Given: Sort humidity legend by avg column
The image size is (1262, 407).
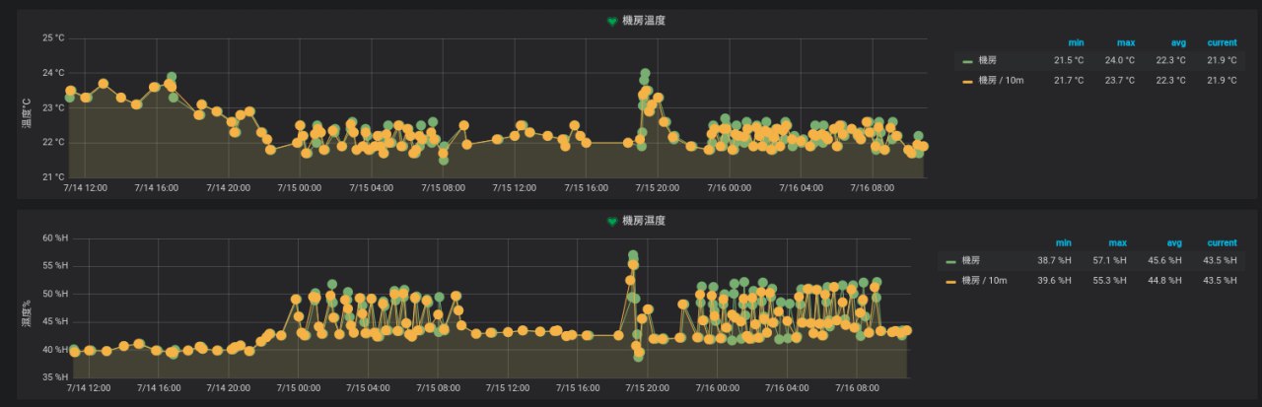Looking at the screenshot, I should coord(1173,242).
